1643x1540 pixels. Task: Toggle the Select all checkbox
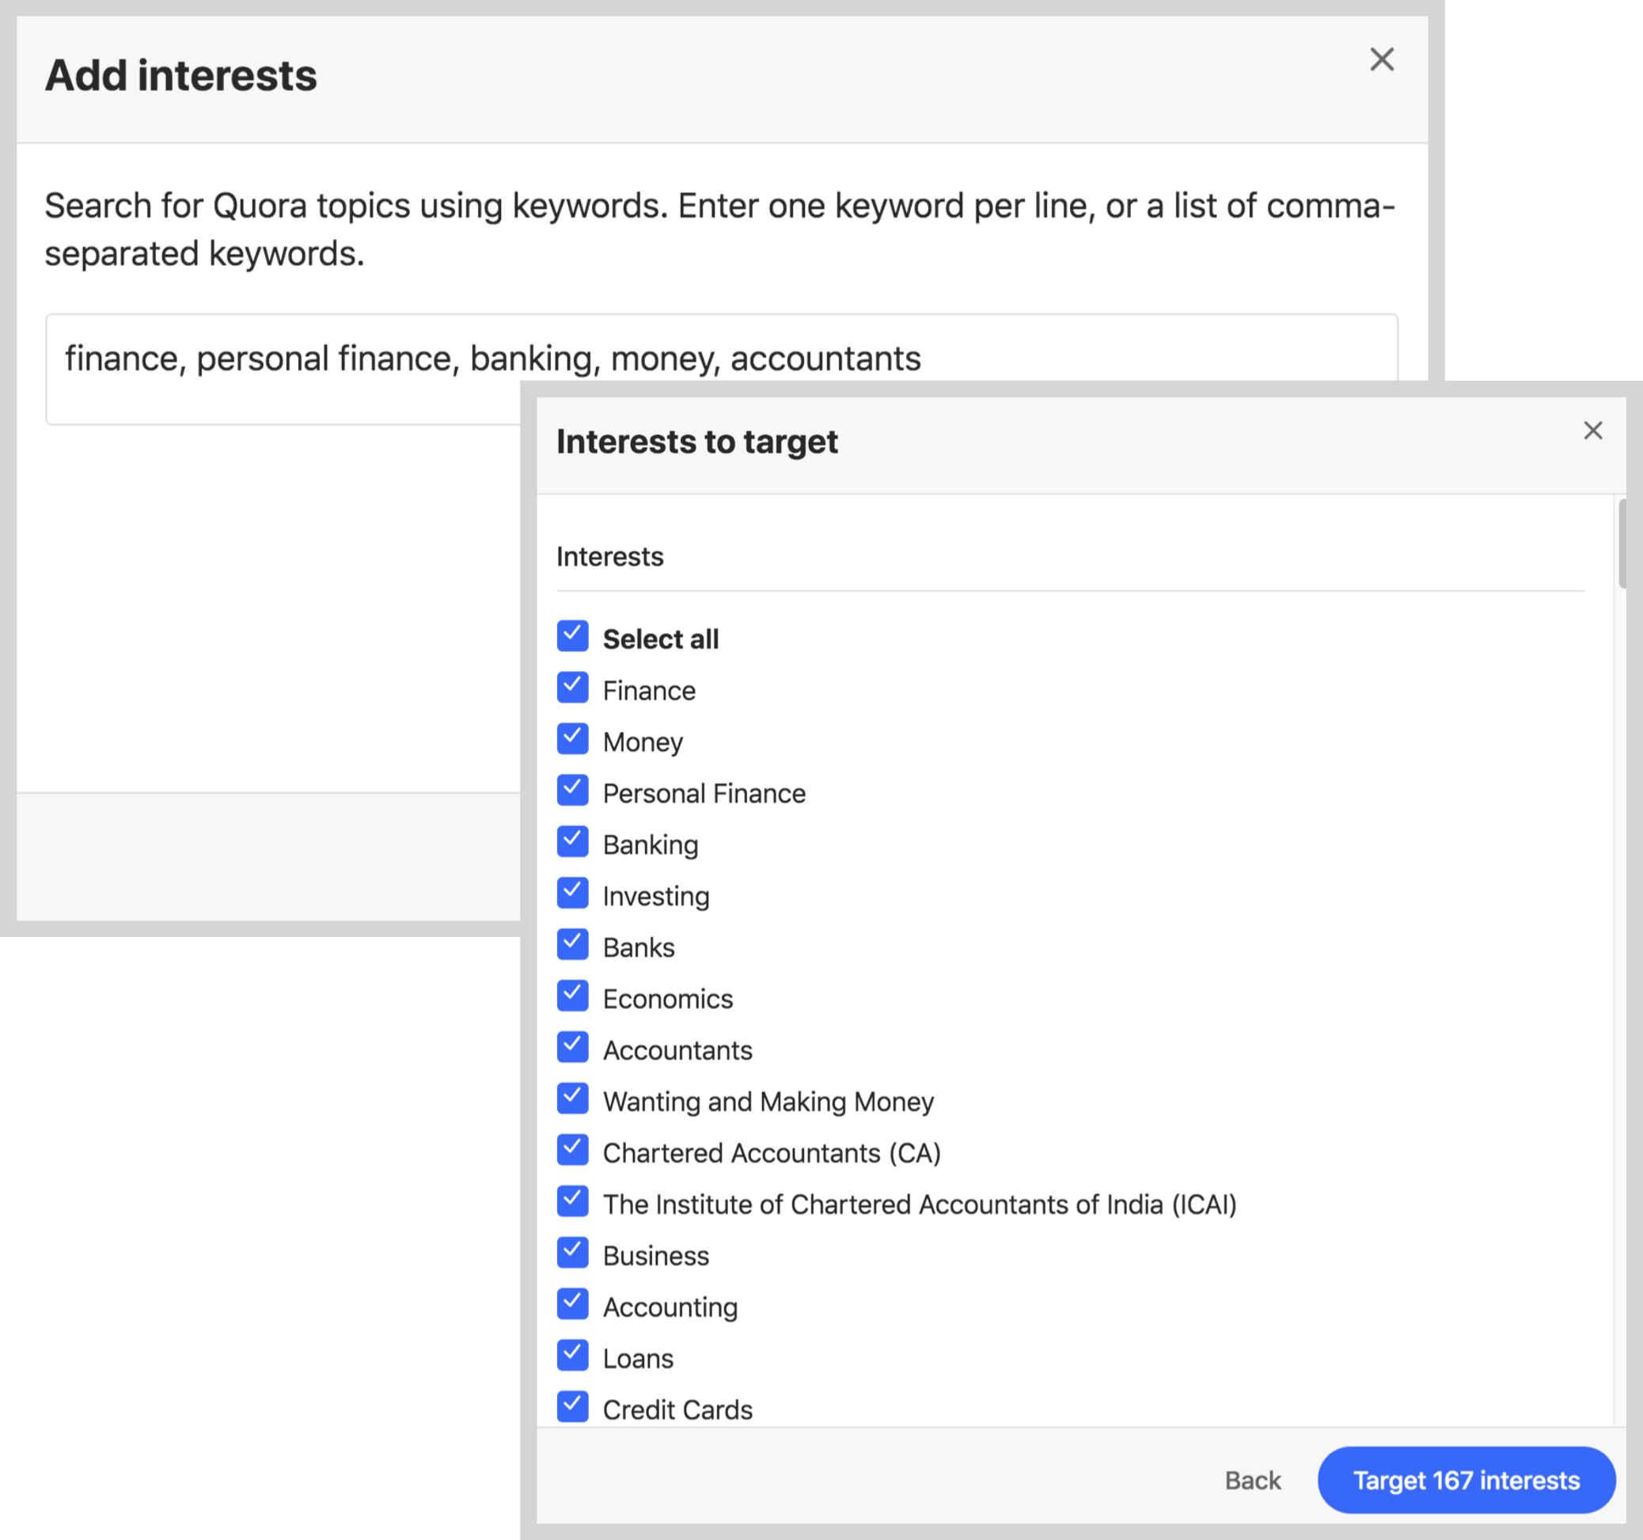tap(572, 636)
